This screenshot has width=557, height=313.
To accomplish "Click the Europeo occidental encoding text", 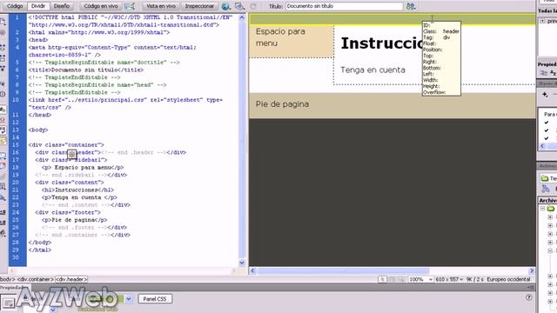I will [x=508, y=280].
